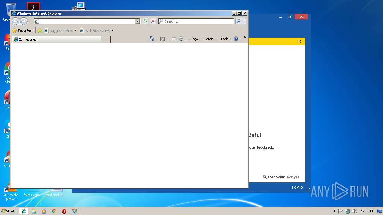The height and width of the screenshot is (215, 383).
Task: Click the RSS feeds icon
Action: [x=162, y=39]
